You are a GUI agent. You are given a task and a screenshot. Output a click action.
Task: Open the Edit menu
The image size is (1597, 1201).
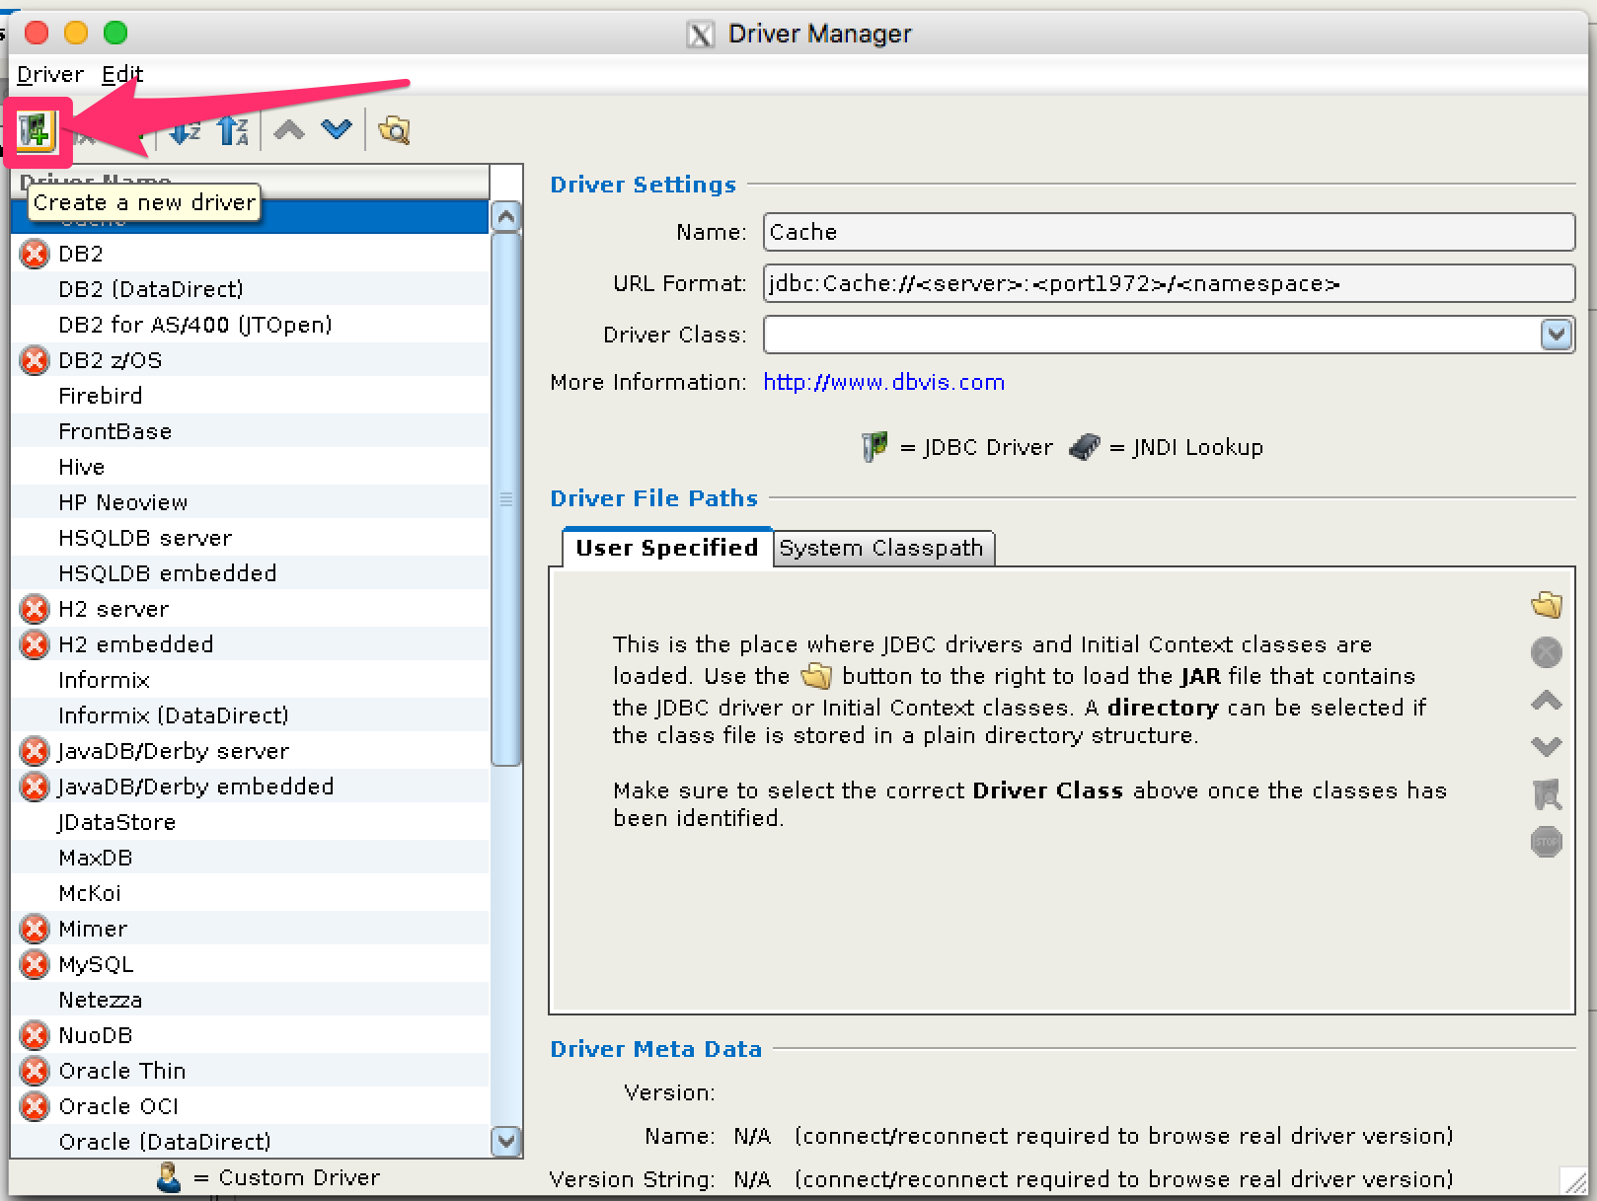(122, 75)
